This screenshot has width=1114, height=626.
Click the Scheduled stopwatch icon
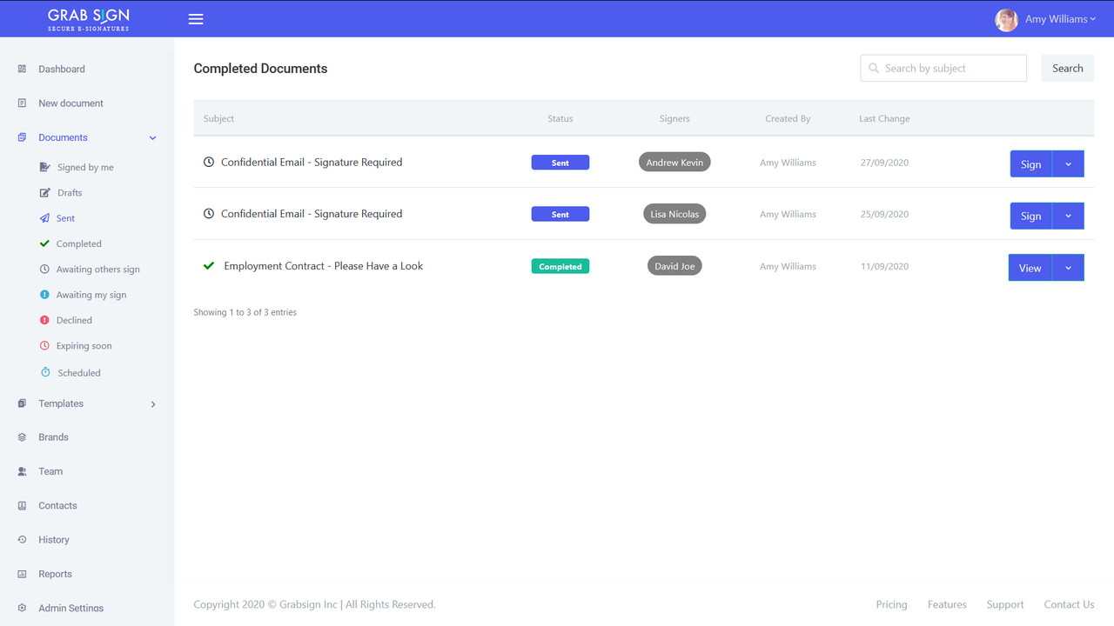coord(45,372)
